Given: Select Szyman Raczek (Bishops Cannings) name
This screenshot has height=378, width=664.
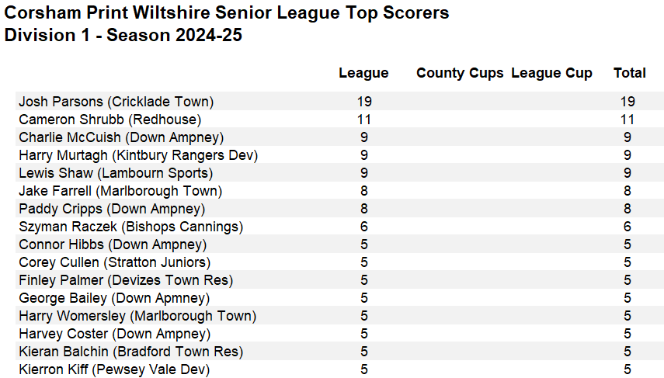Looking at the screenshot, I should point(130,227).
